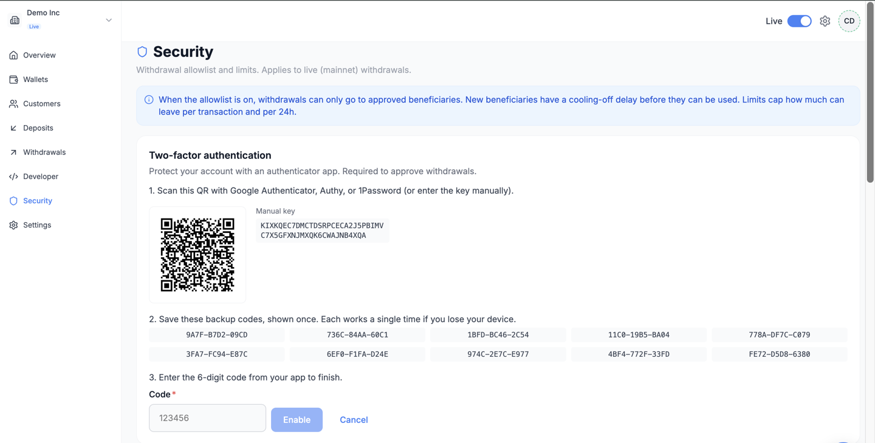875x443 pixels.
Task: Click backup code 6EF0-F1FA-D24E
Action: click(357, 354)
